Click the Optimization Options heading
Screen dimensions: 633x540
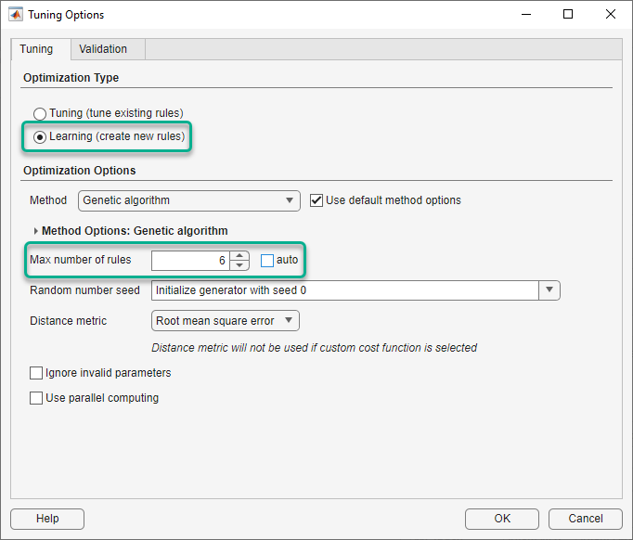coord(80,171)
